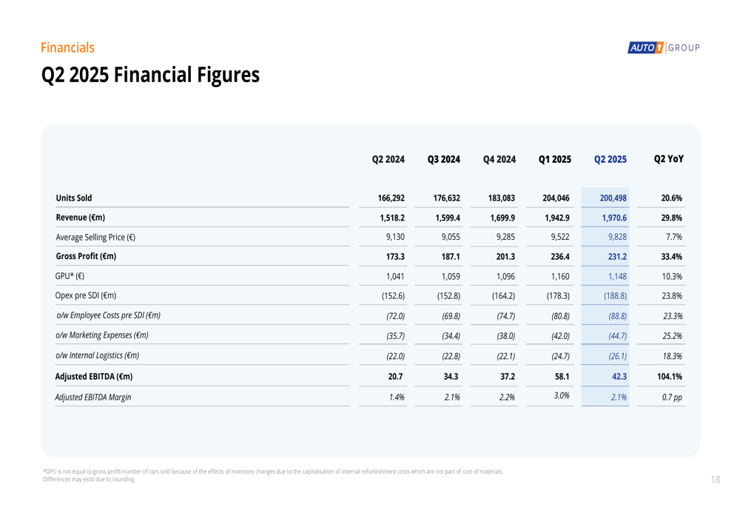Viewport: 740px width, 507px height.
Task: Select the Average Selling Price row label
Action: point(95,238)
